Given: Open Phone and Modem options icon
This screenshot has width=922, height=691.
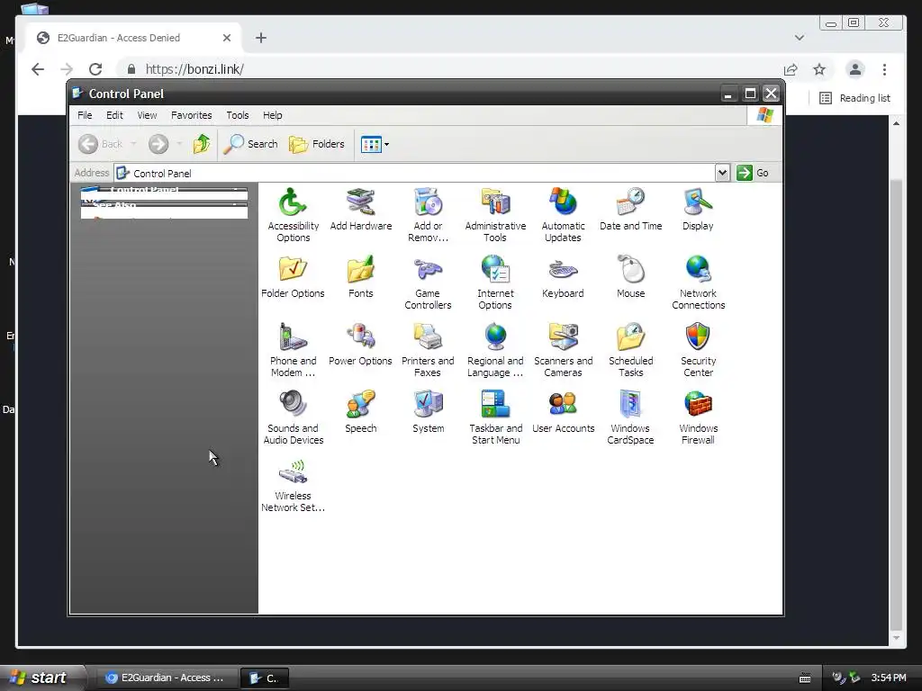Looking at the screenshot, I should click(293, 350).
